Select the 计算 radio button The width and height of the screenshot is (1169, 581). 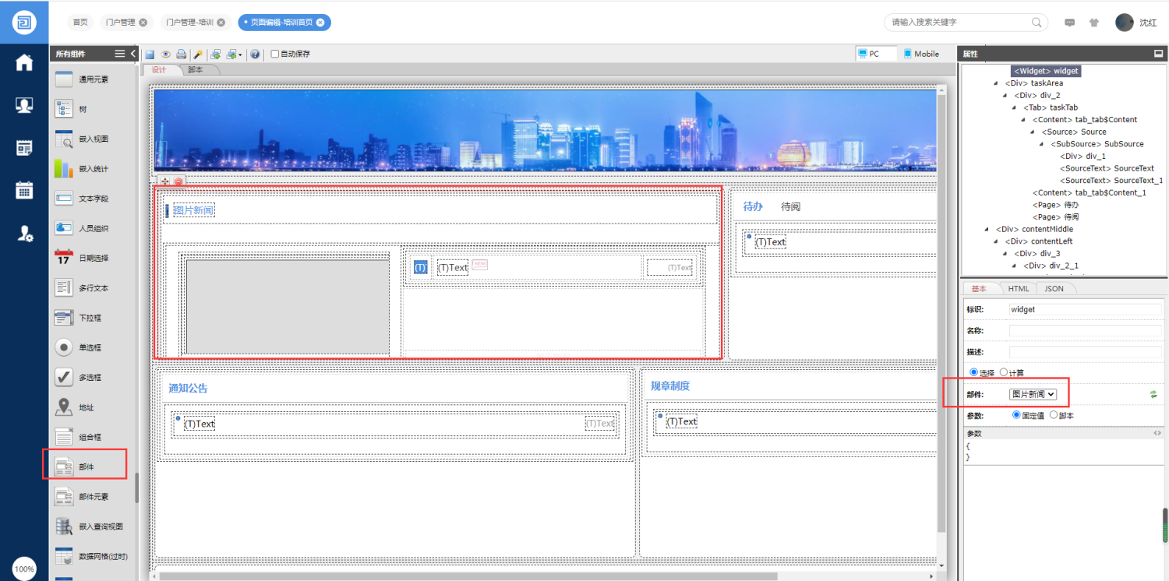click(1004, 372)
